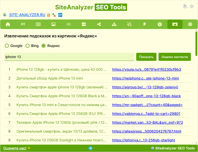The image size is (198, 152).
Task: Click the footer SiteAnalyzer cube logo
Action: click(152, 148)
